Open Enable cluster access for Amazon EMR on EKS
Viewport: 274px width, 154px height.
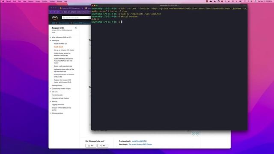(x=62, y=54)
